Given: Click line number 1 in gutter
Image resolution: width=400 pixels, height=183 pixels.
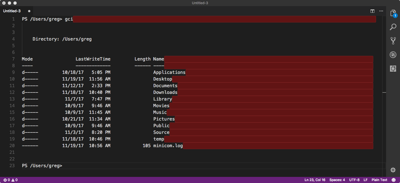Looking at the screenshot, I should coord(13,19).
